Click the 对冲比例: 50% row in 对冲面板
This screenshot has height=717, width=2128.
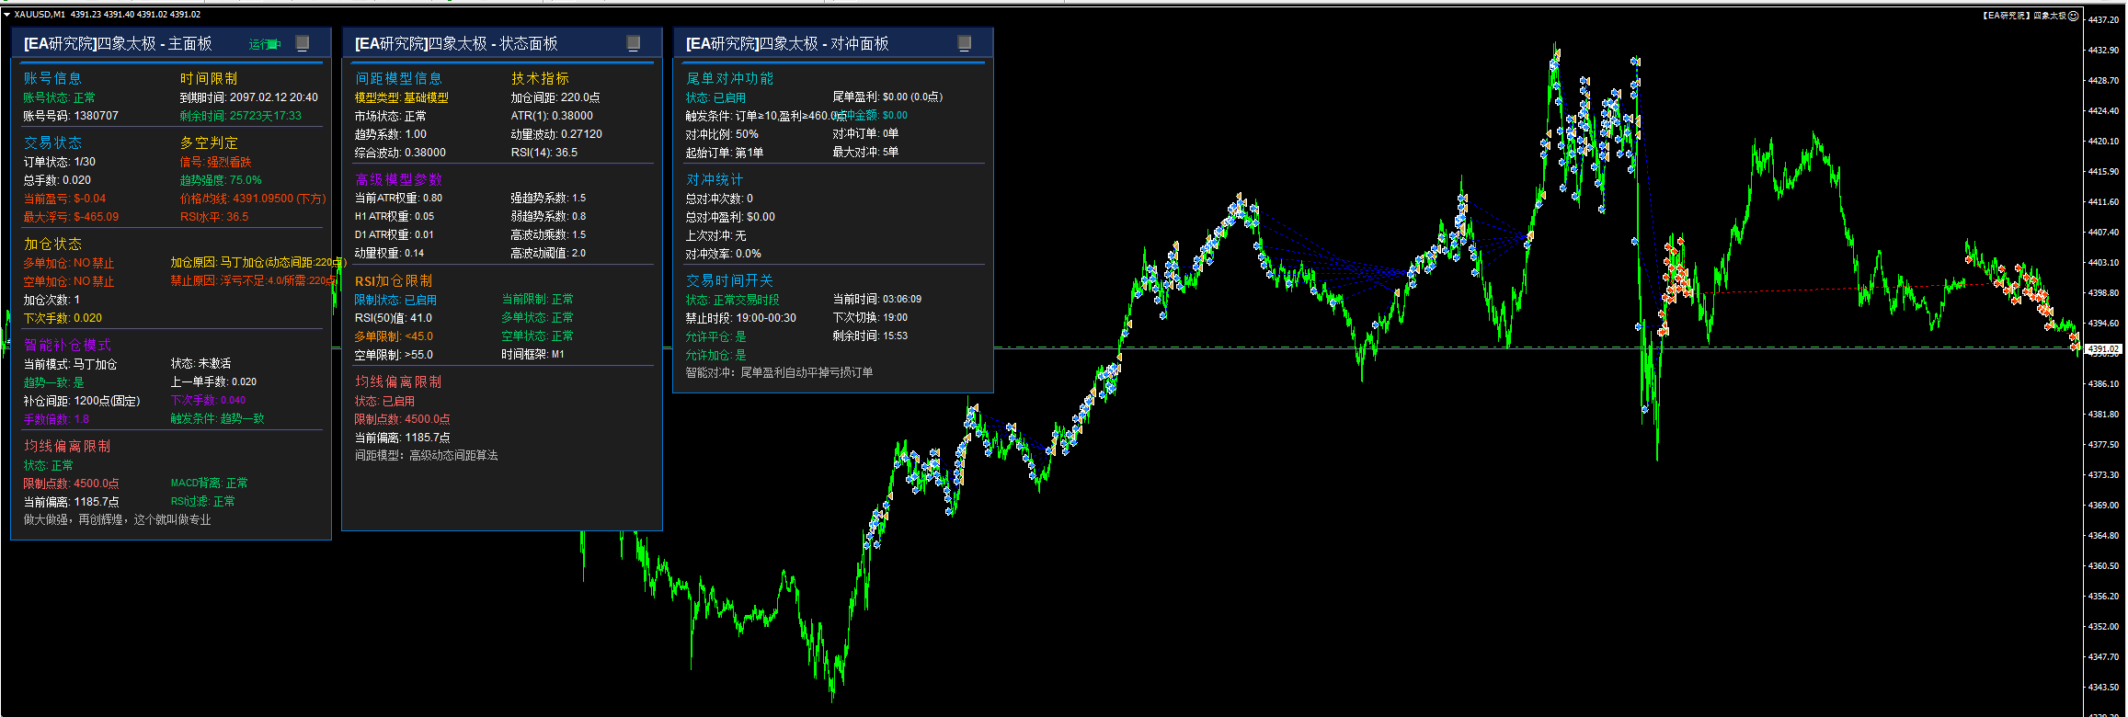click(x=722, y=134)
